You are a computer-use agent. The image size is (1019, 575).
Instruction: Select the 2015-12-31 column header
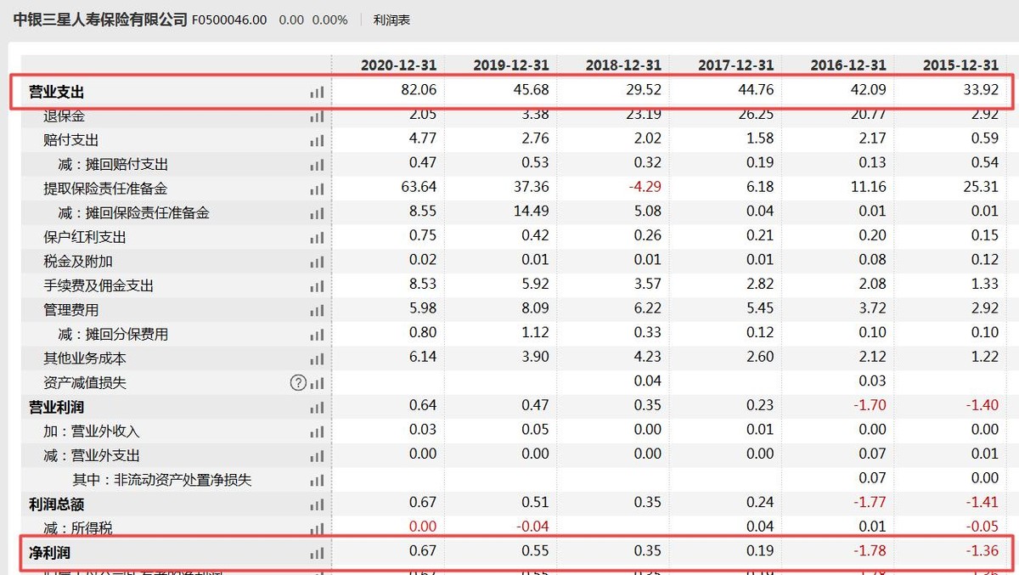click(x=960, y=65)
